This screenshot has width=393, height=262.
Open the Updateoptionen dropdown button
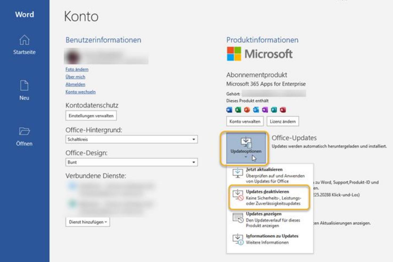(x=246, y=148)
